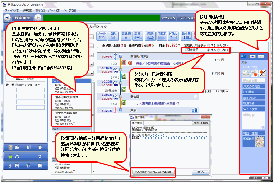
Task: Go back with the left arrow next to 検索履歴
Action: coord(7,18)
